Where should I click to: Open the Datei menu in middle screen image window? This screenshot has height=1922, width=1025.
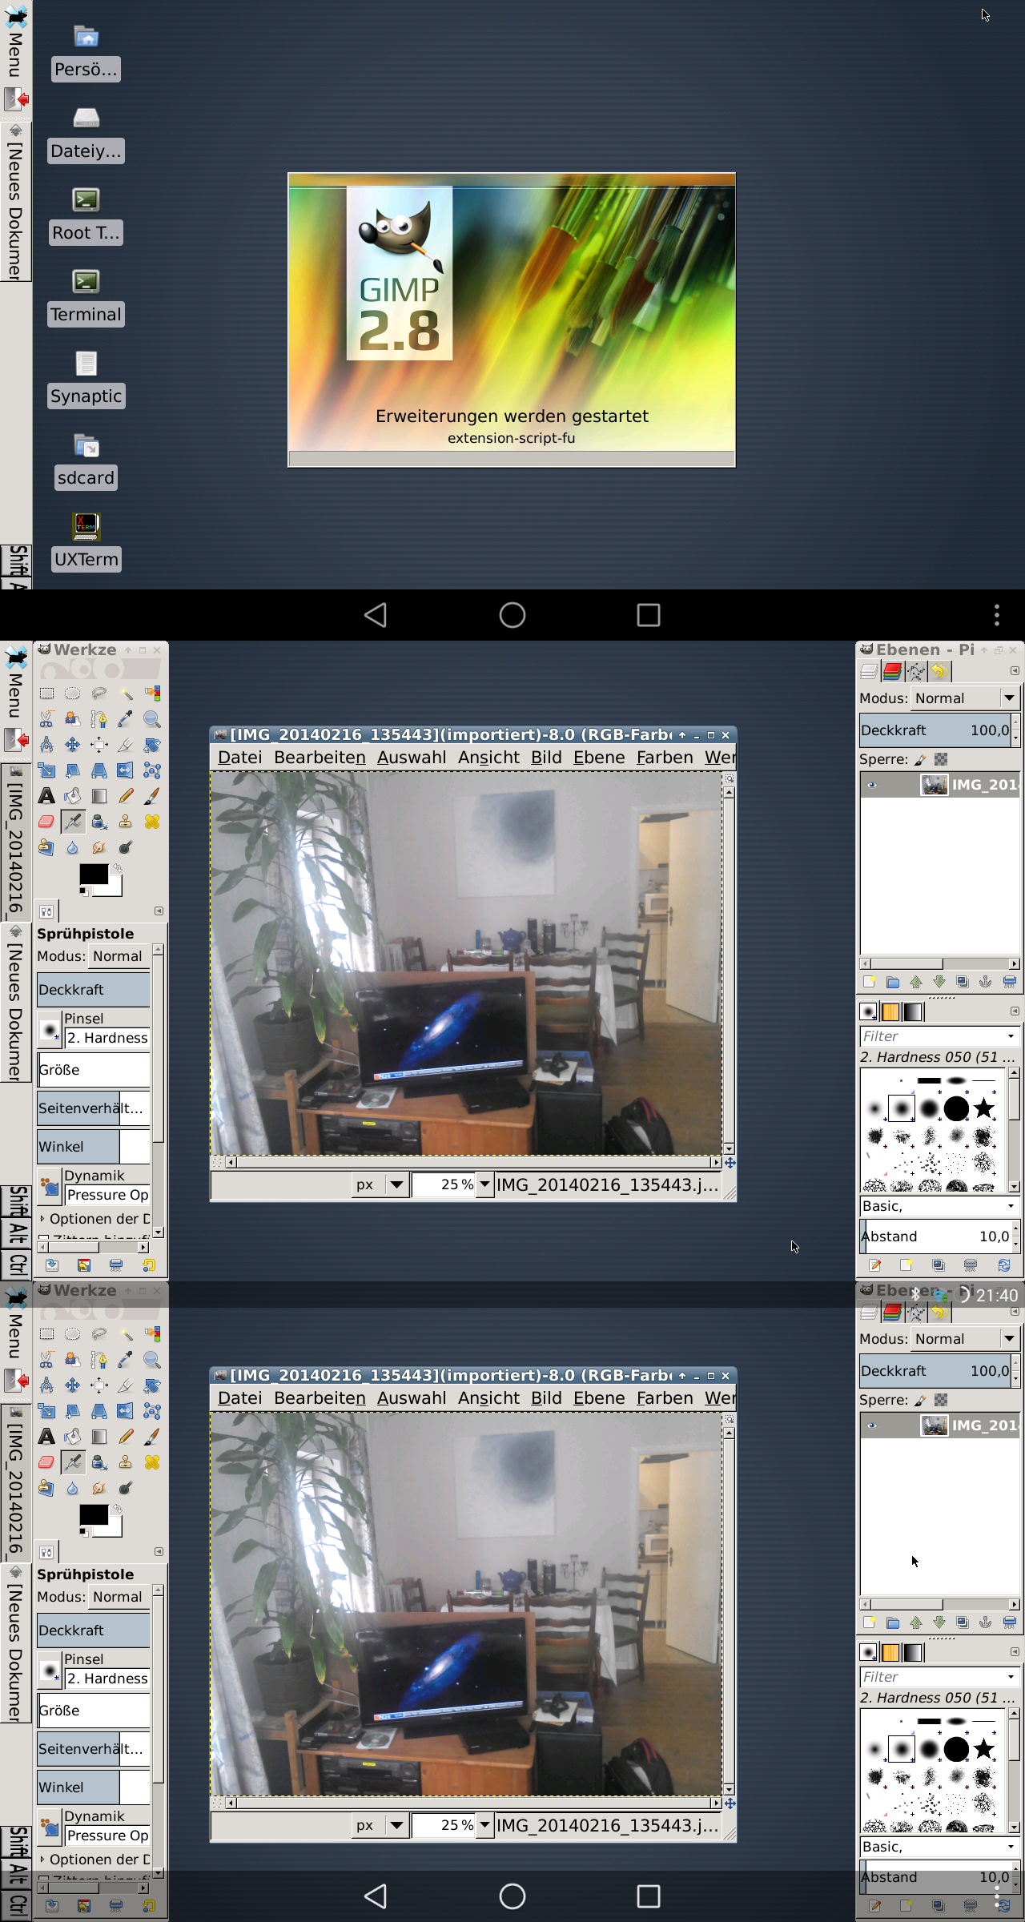point(239,758)
